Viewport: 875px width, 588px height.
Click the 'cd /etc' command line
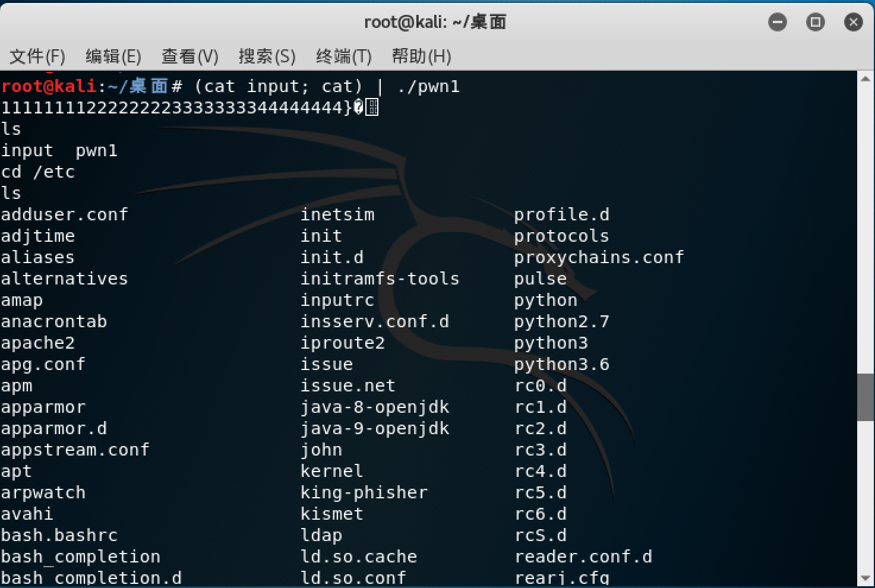[38, 172]
